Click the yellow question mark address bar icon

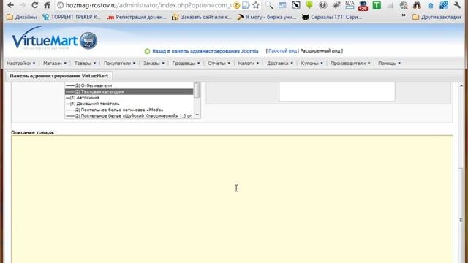(236, 5)
